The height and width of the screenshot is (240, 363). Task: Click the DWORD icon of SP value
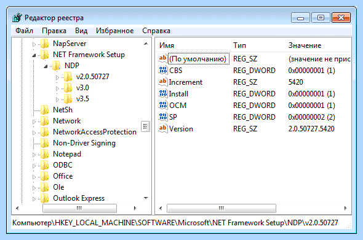point(163,117)
